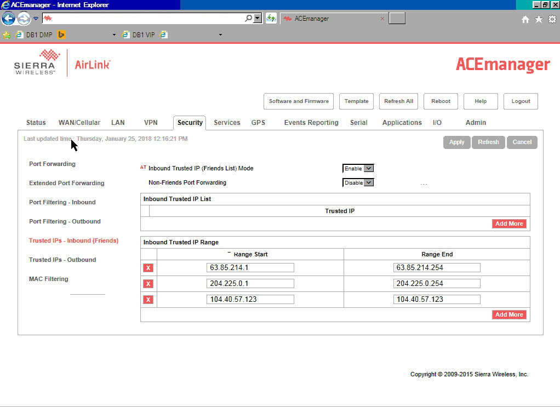Delete the 104.40.57.123 range row
This screenshot has width=560, height=407.
148,300
